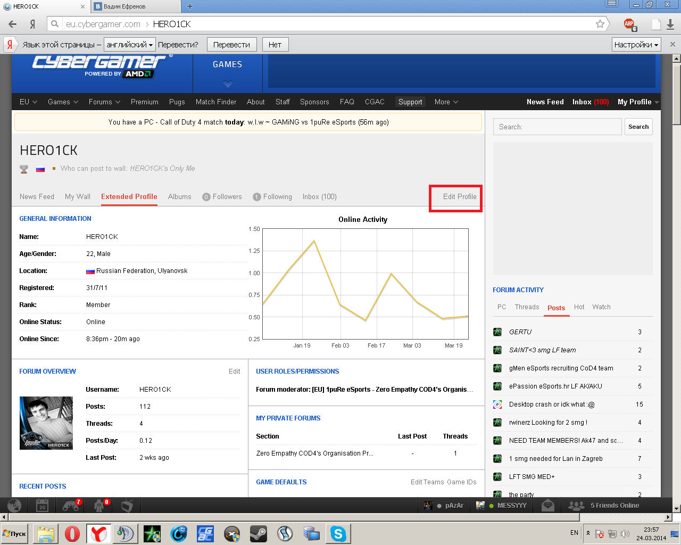Go back with the browser back arrow

pos(13,24)
